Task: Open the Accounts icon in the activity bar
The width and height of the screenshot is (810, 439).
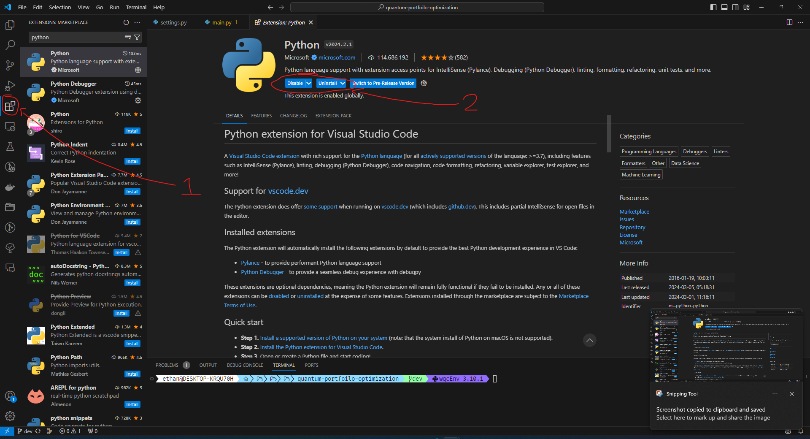Action: [x=10, y=396]
